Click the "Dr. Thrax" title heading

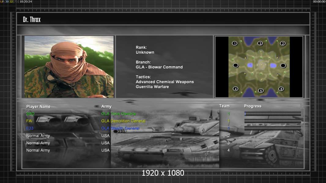point(32,20)
